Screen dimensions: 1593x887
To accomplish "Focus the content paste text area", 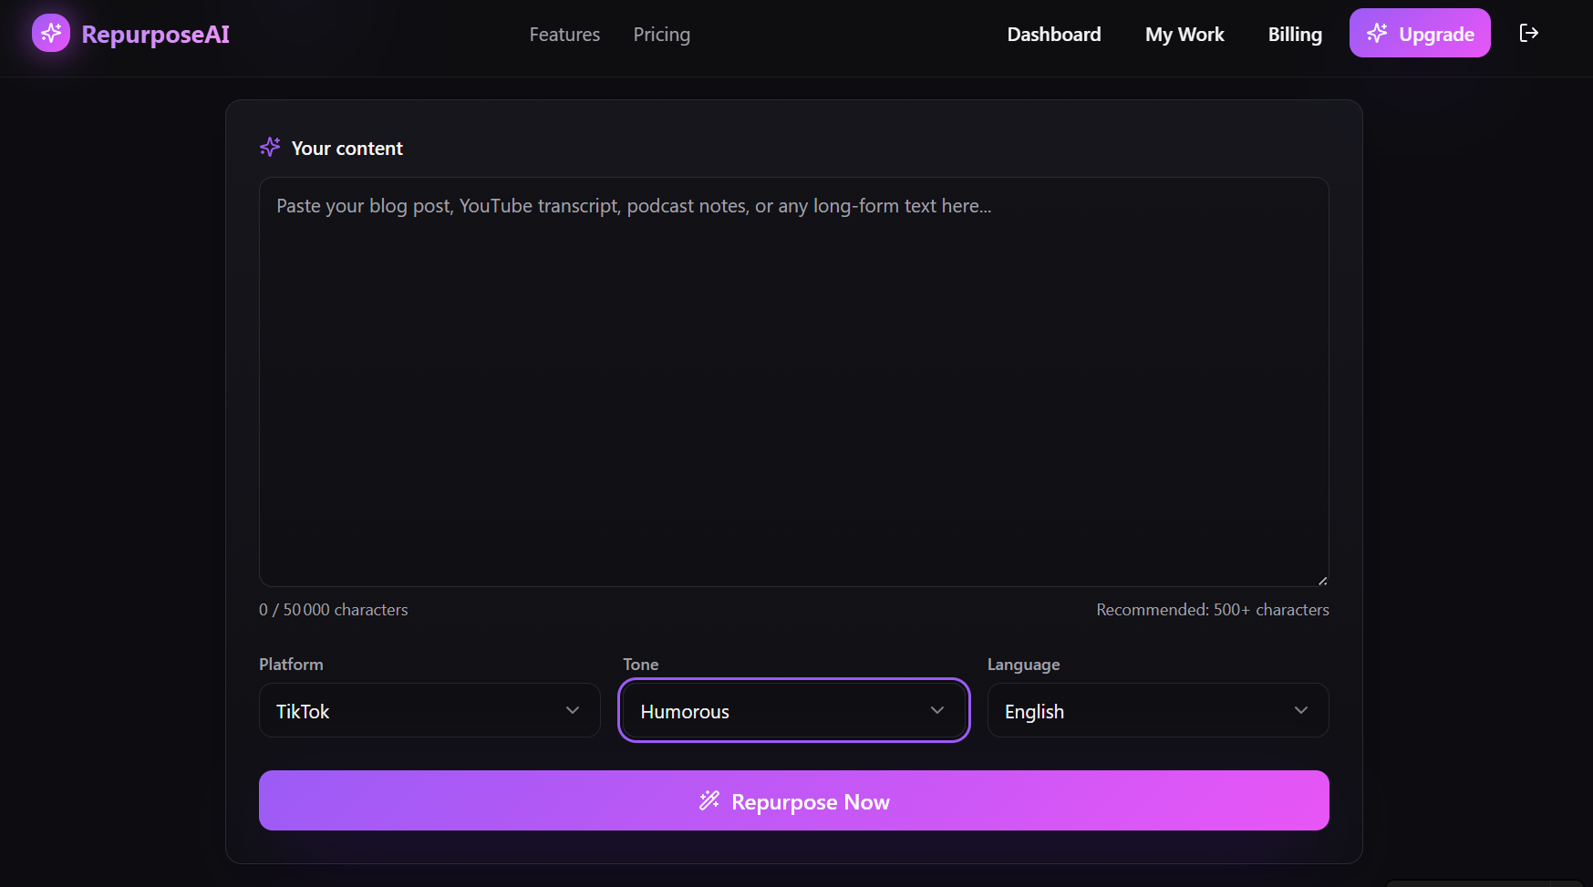I will click(793, 382).
